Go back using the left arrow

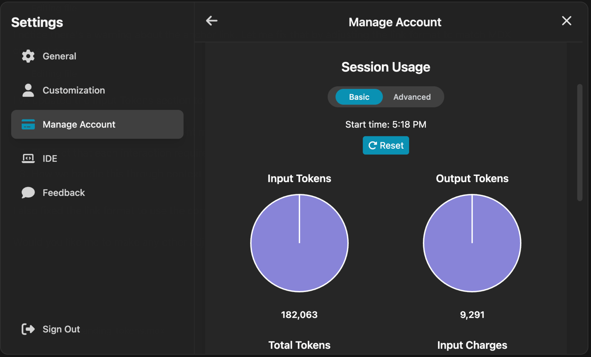click(x=212, y=21)
